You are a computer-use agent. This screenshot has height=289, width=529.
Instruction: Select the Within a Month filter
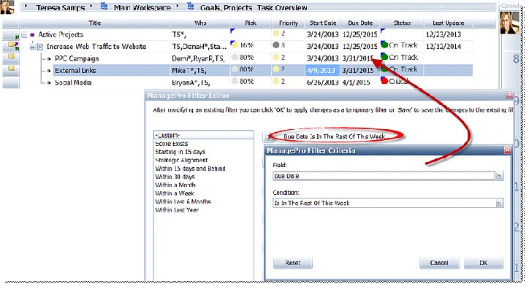[x=175, y=185]
